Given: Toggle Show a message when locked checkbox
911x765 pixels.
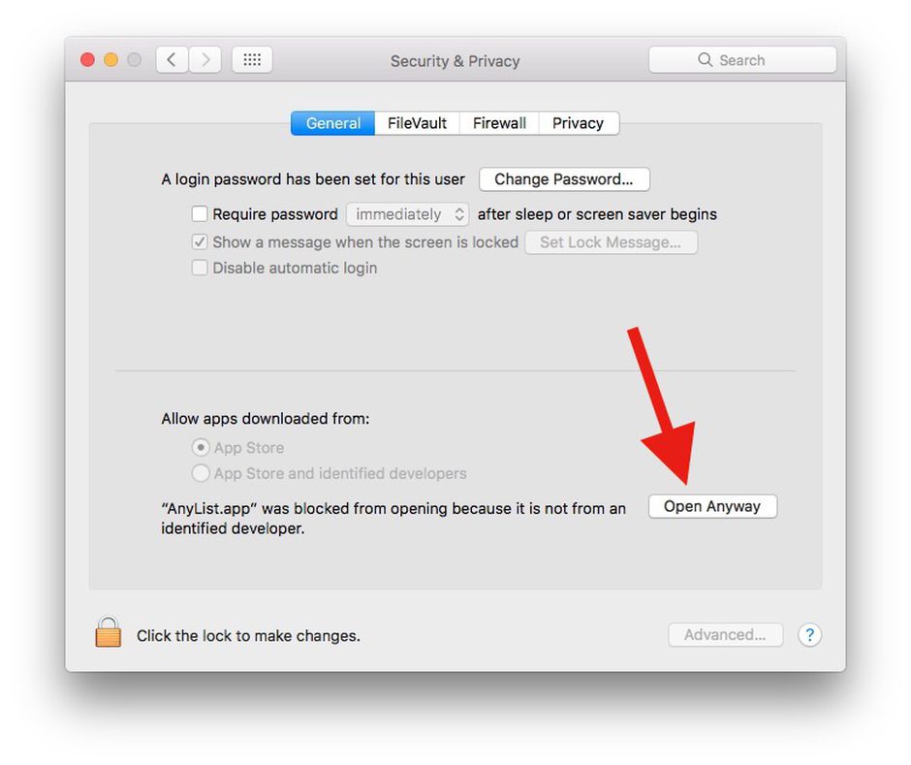Looking at the screenshot, I should pyautogui.click(x=200, y=241).
